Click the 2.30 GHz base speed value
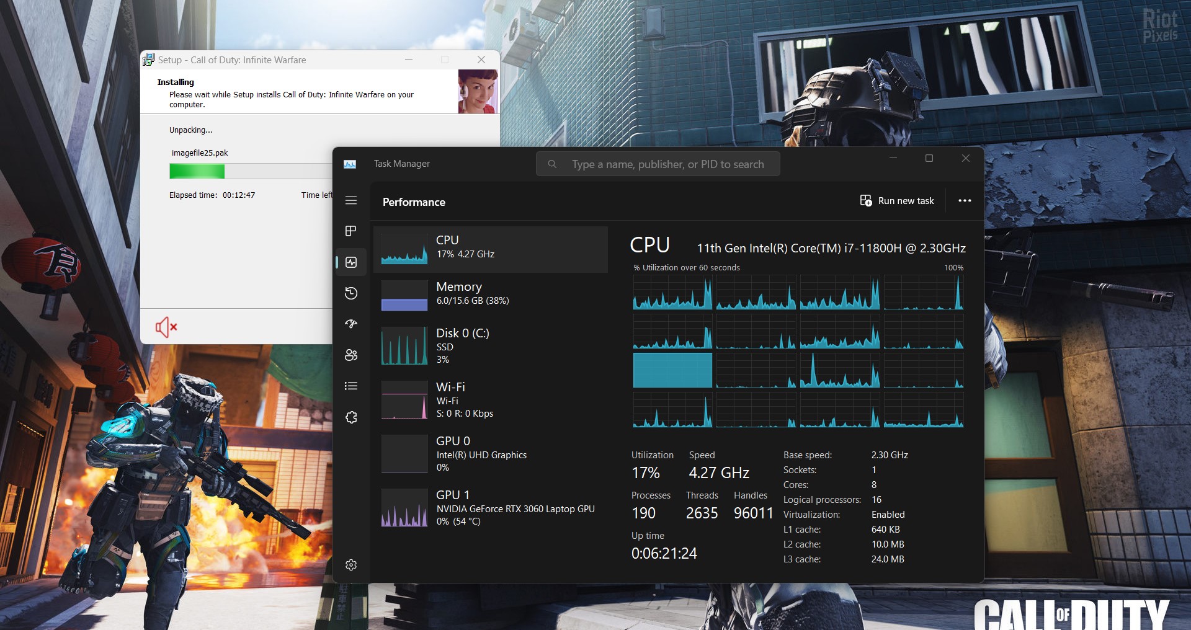Screen dimensions: 1191x630 (890, 455)
